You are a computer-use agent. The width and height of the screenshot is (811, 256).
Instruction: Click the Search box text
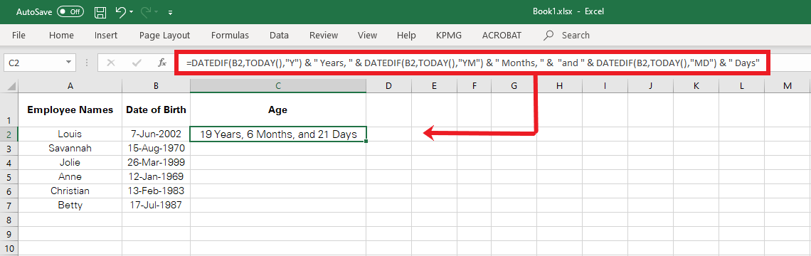point(576,35)
